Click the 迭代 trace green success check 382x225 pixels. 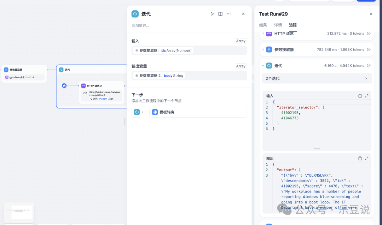[x=369, y=66]
